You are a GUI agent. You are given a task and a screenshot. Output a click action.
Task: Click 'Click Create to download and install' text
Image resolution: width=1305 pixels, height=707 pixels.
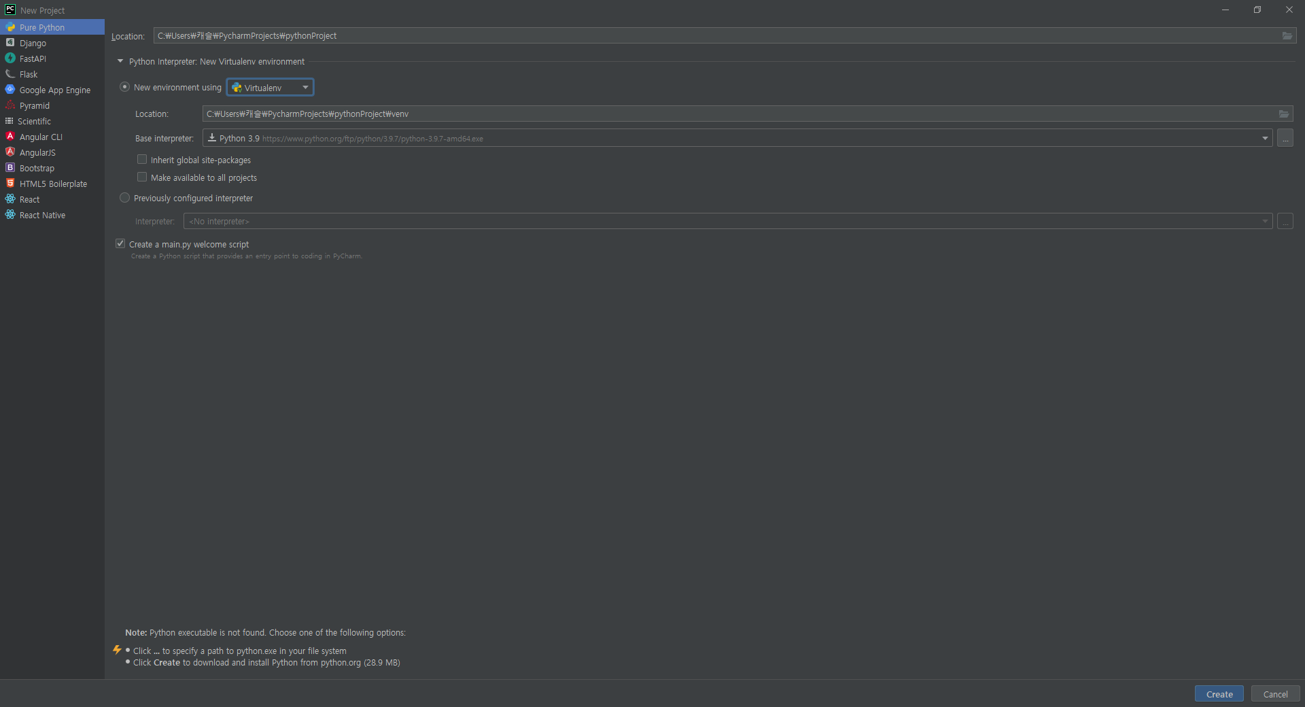[x=266, y=663]
